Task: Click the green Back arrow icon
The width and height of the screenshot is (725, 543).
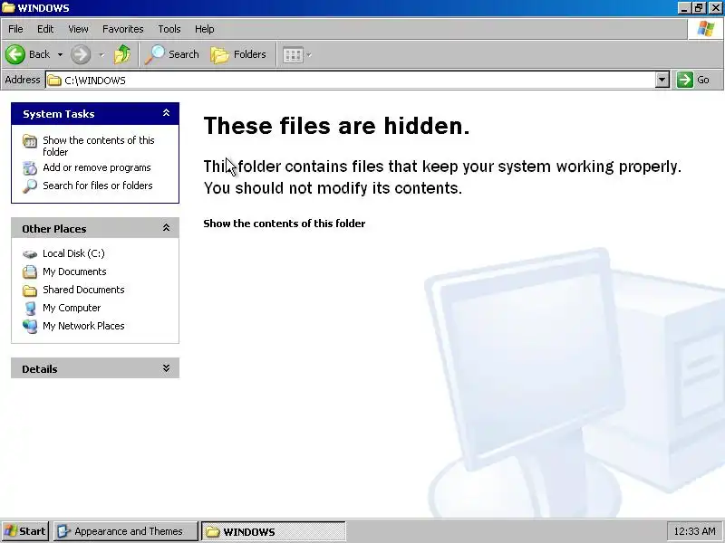Action: pos(15,54)
